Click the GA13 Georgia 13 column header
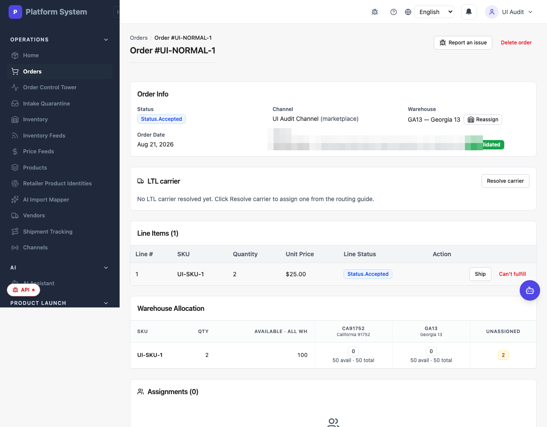 (x=431, y=331)
